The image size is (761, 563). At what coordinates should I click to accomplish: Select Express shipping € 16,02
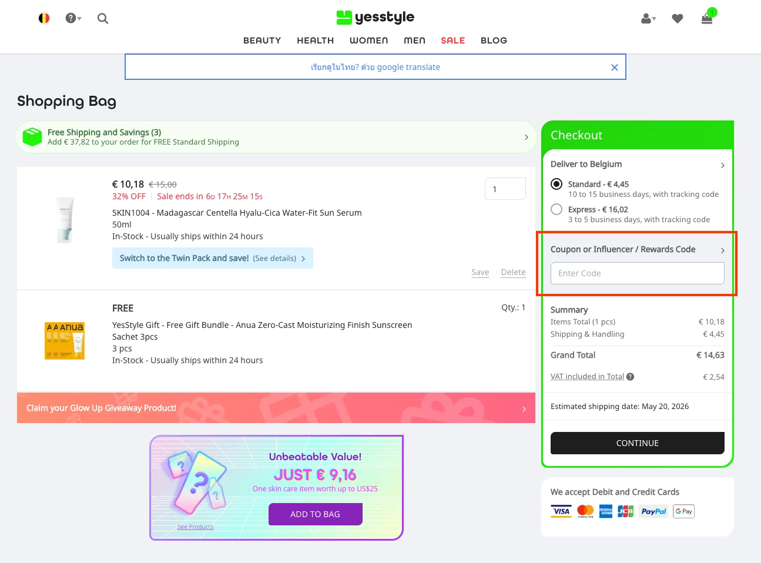click(x=556, y=209)
